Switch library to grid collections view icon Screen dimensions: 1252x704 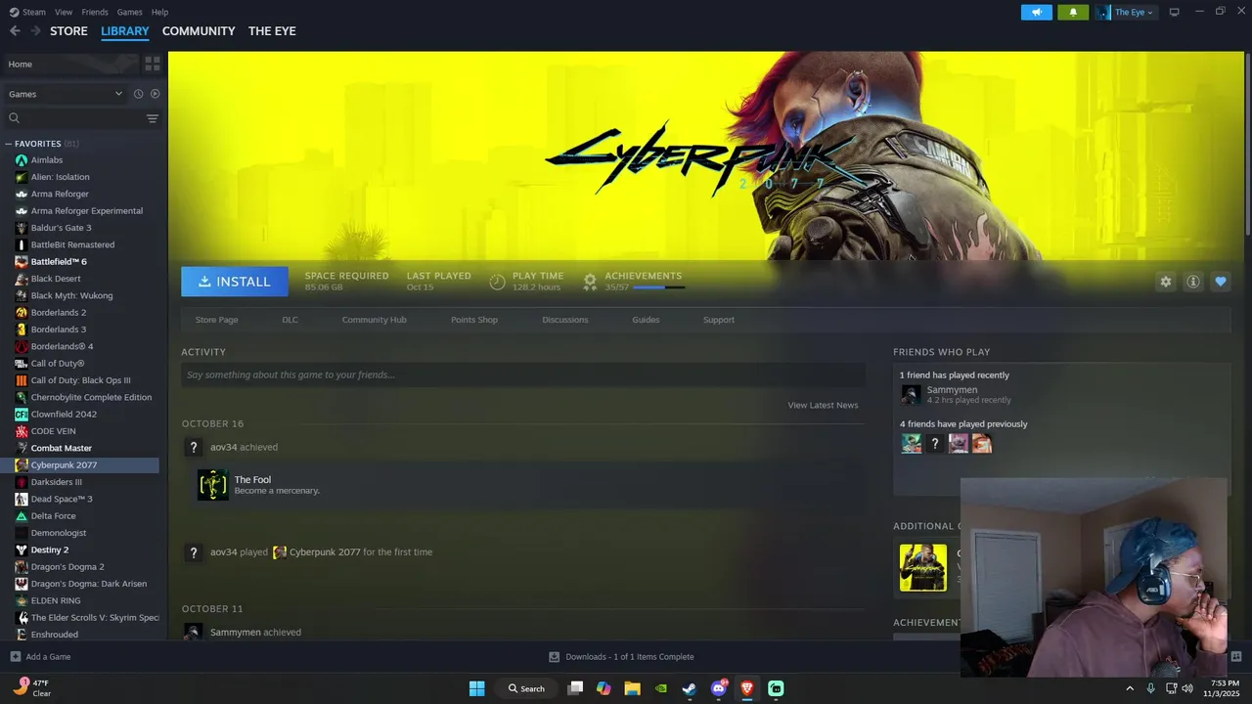(x=153, y=64)
